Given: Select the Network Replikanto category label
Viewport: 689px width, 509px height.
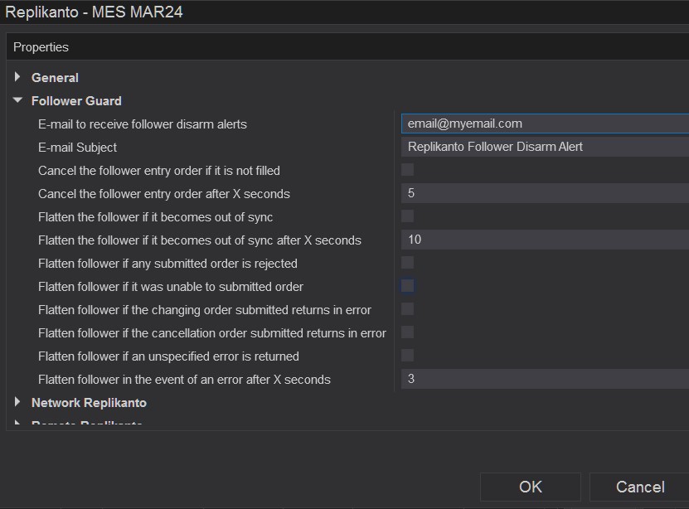Looking at the screenshot, I should (x=89, y=402).
